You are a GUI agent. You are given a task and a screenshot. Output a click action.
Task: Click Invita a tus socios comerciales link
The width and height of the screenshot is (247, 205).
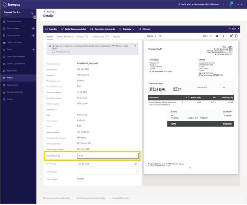click(x=198, y=4)
